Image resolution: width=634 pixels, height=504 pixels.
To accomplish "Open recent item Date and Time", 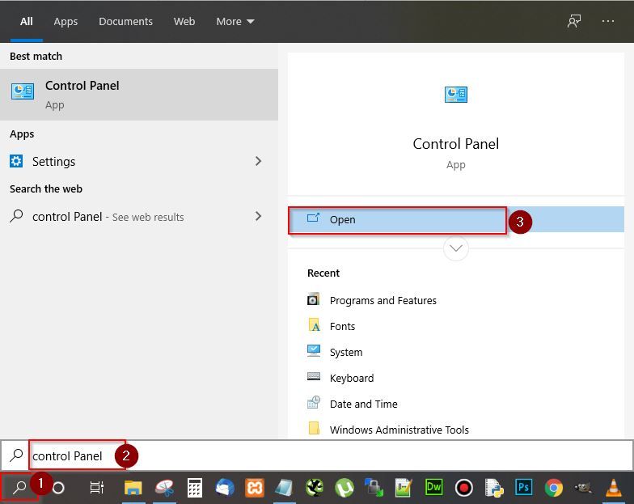I will [364, 404].
